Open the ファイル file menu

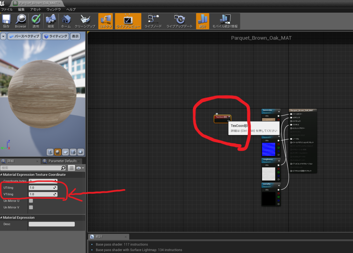tap(7, 9)
